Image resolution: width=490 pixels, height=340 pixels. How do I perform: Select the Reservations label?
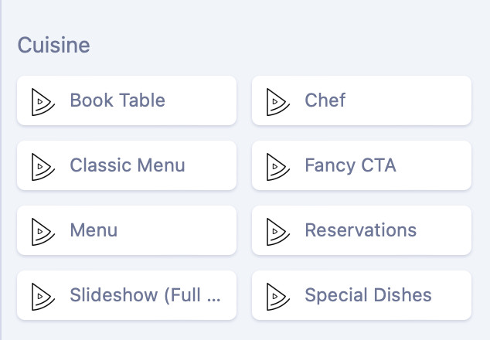pos(360,230)
